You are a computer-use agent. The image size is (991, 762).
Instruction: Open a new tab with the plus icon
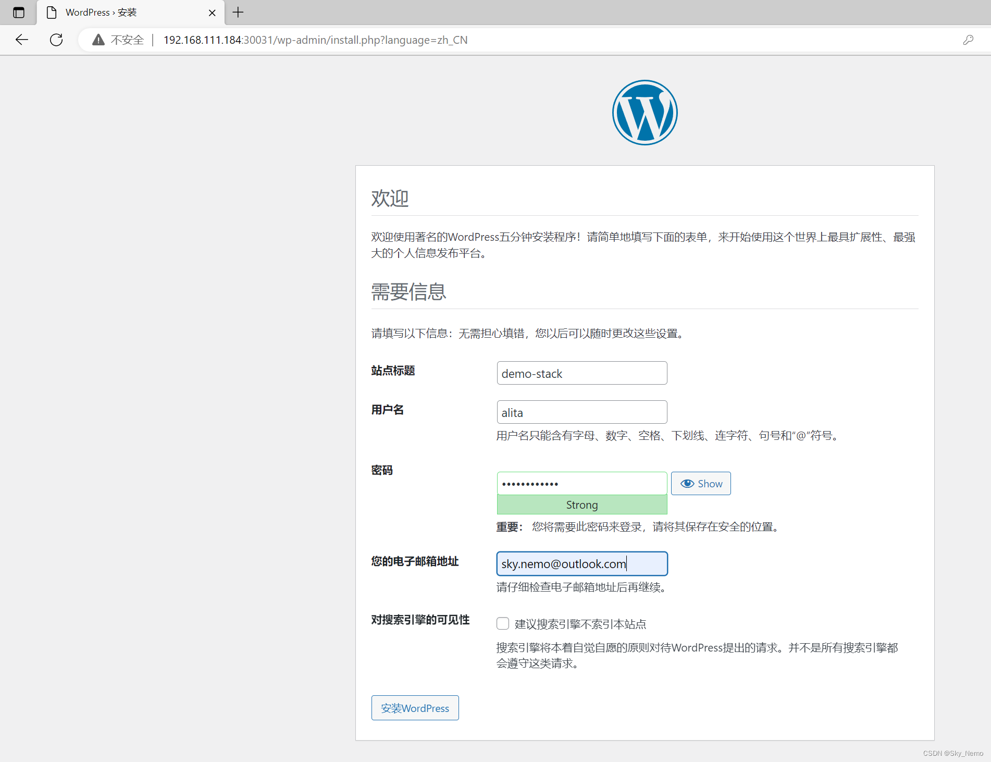(238, 12)
